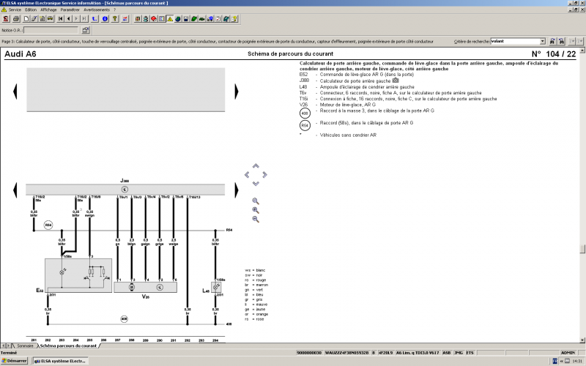Click the green globe toolbar icon
This screenshot has width=586, height=366.
point(178,19)
